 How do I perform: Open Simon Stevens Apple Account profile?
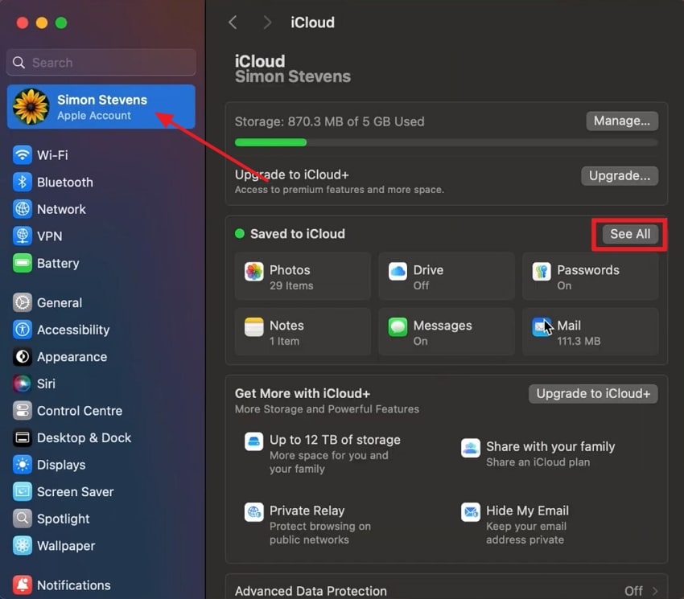click(x=101, y=107)
